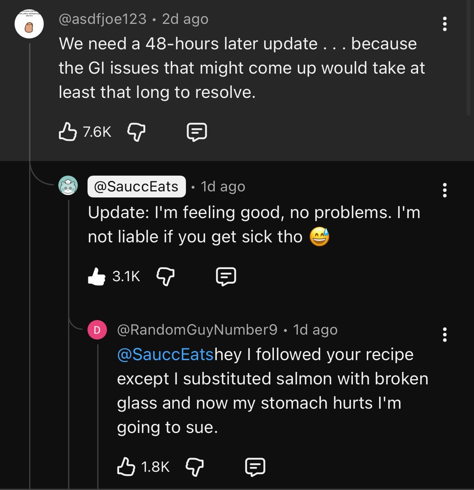Dislike the @RandomGuyNumber9 broken glass reply
The image size is (474, 490).
(x=194, y=467)
